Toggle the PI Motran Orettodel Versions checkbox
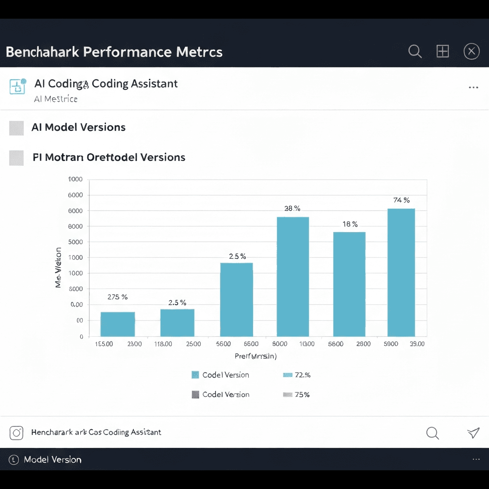Viewport: 489px width, 489px height. [17, 158]
